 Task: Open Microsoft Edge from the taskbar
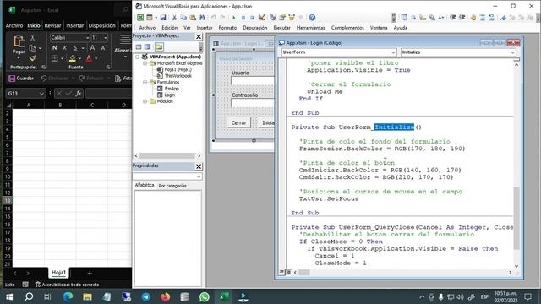(68, 296)
